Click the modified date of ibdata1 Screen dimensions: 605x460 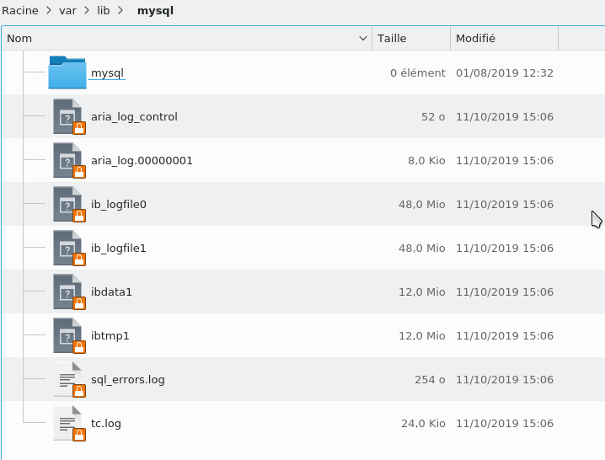click(505, 292)
